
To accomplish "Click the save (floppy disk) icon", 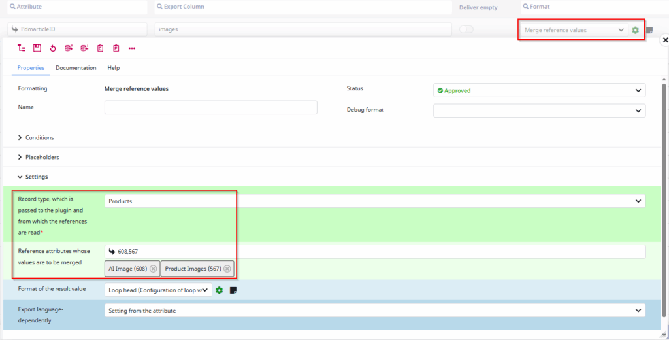I will click(37, 48).
